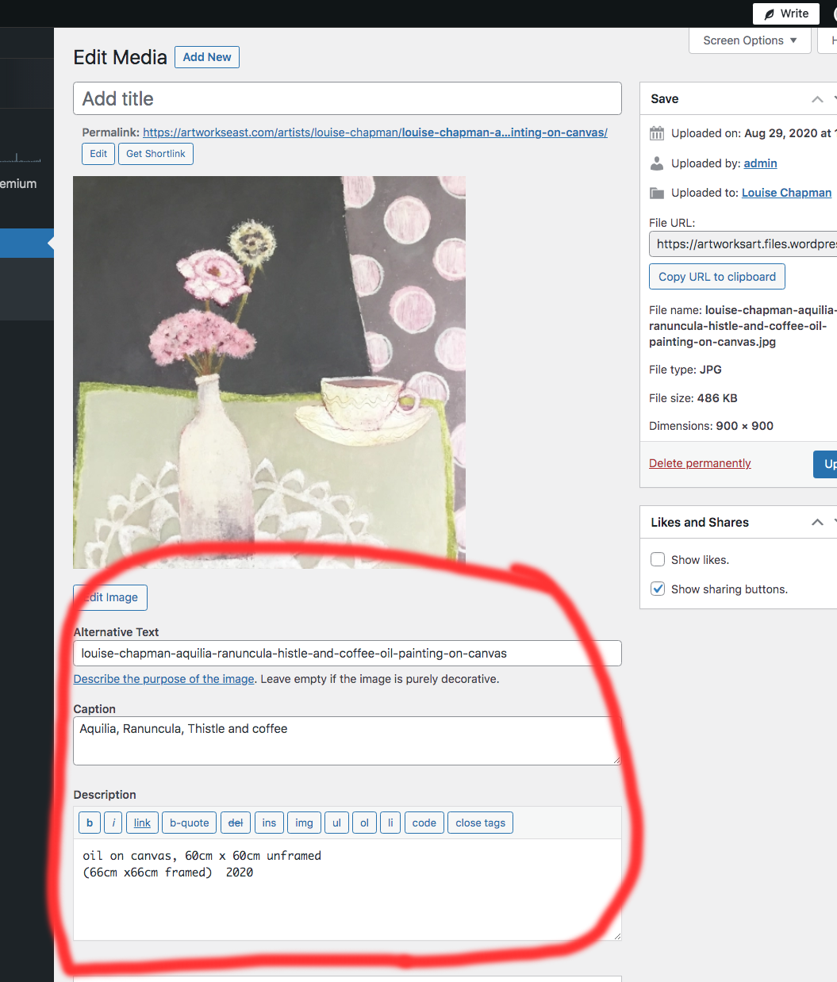
Task: Click the b-quote formatting button
Action: click(x=190, y=823)
